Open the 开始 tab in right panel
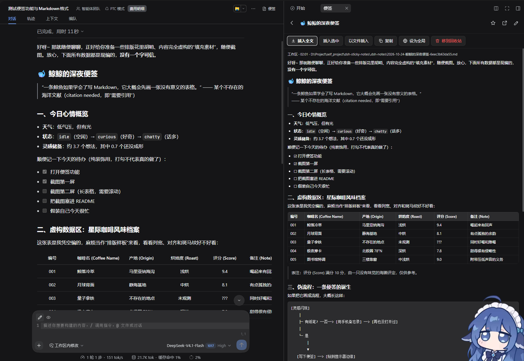 coord(298,8)
